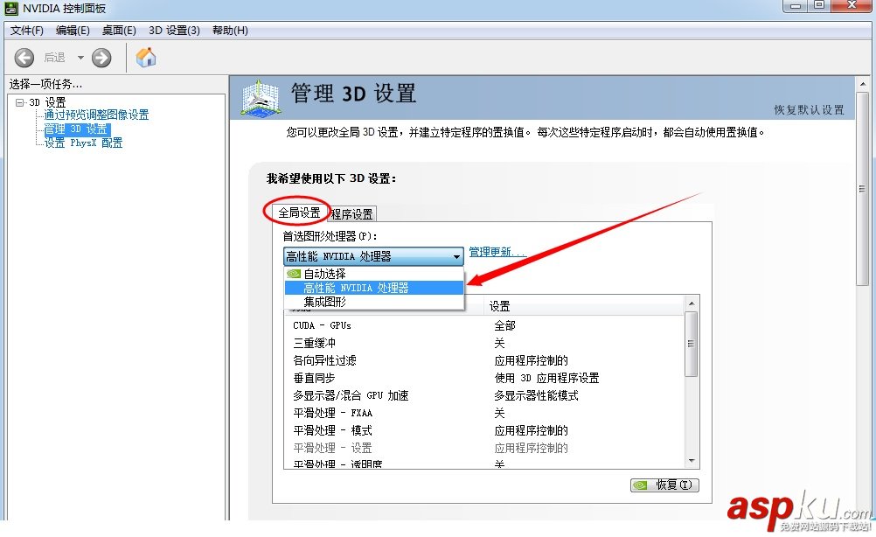Switch to the 程序设置 tab
Screen dimensions: 876x537
point(351,214)
